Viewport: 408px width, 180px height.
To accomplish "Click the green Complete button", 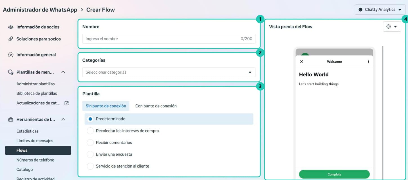I will tap(334, 174).
